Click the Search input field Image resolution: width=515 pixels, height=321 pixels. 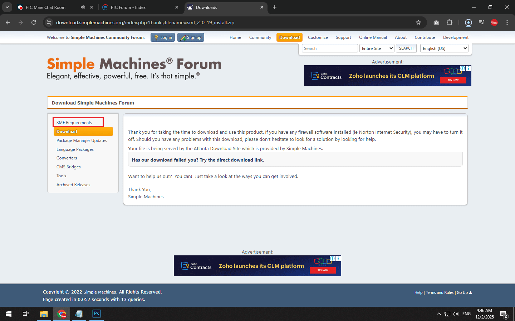click(x=329, y=49)
